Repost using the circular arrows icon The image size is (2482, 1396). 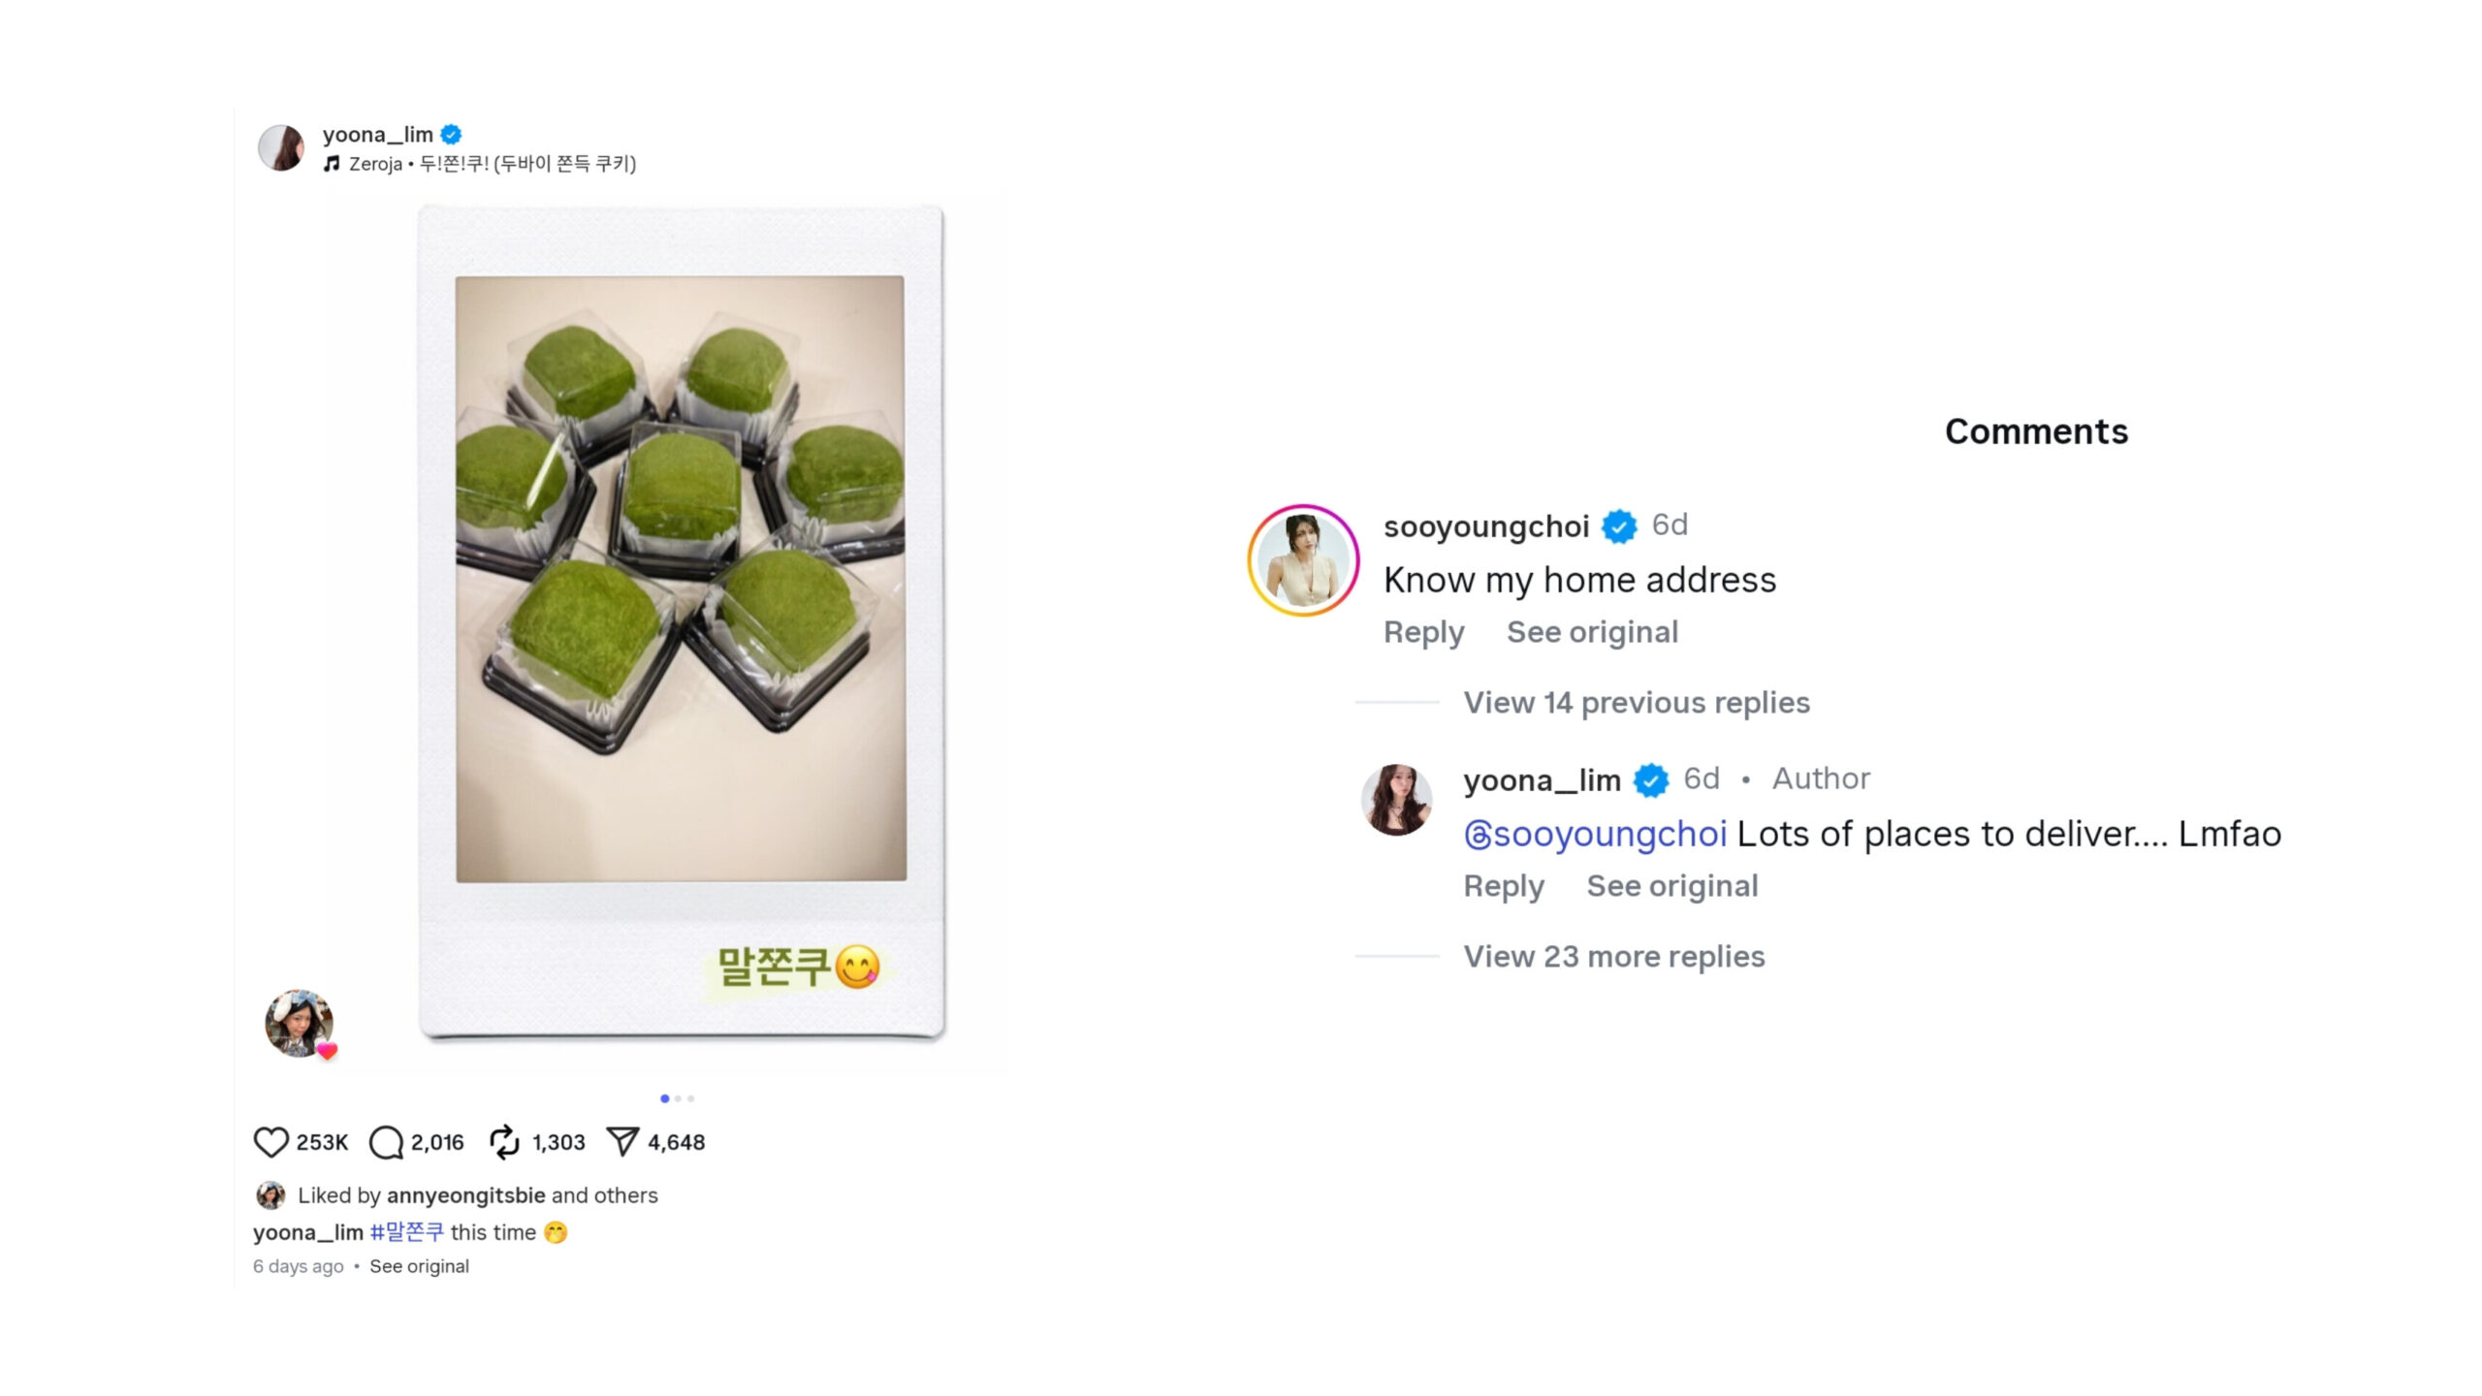(x=504, y=1142)
